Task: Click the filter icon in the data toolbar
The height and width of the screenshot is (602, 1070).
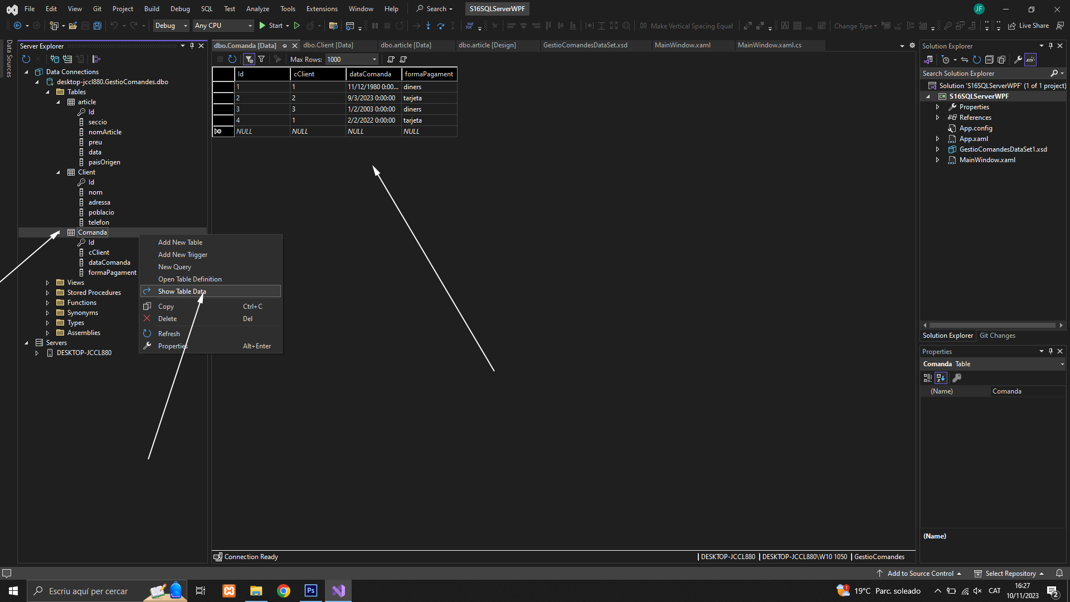Action: (x=261, y=59)
